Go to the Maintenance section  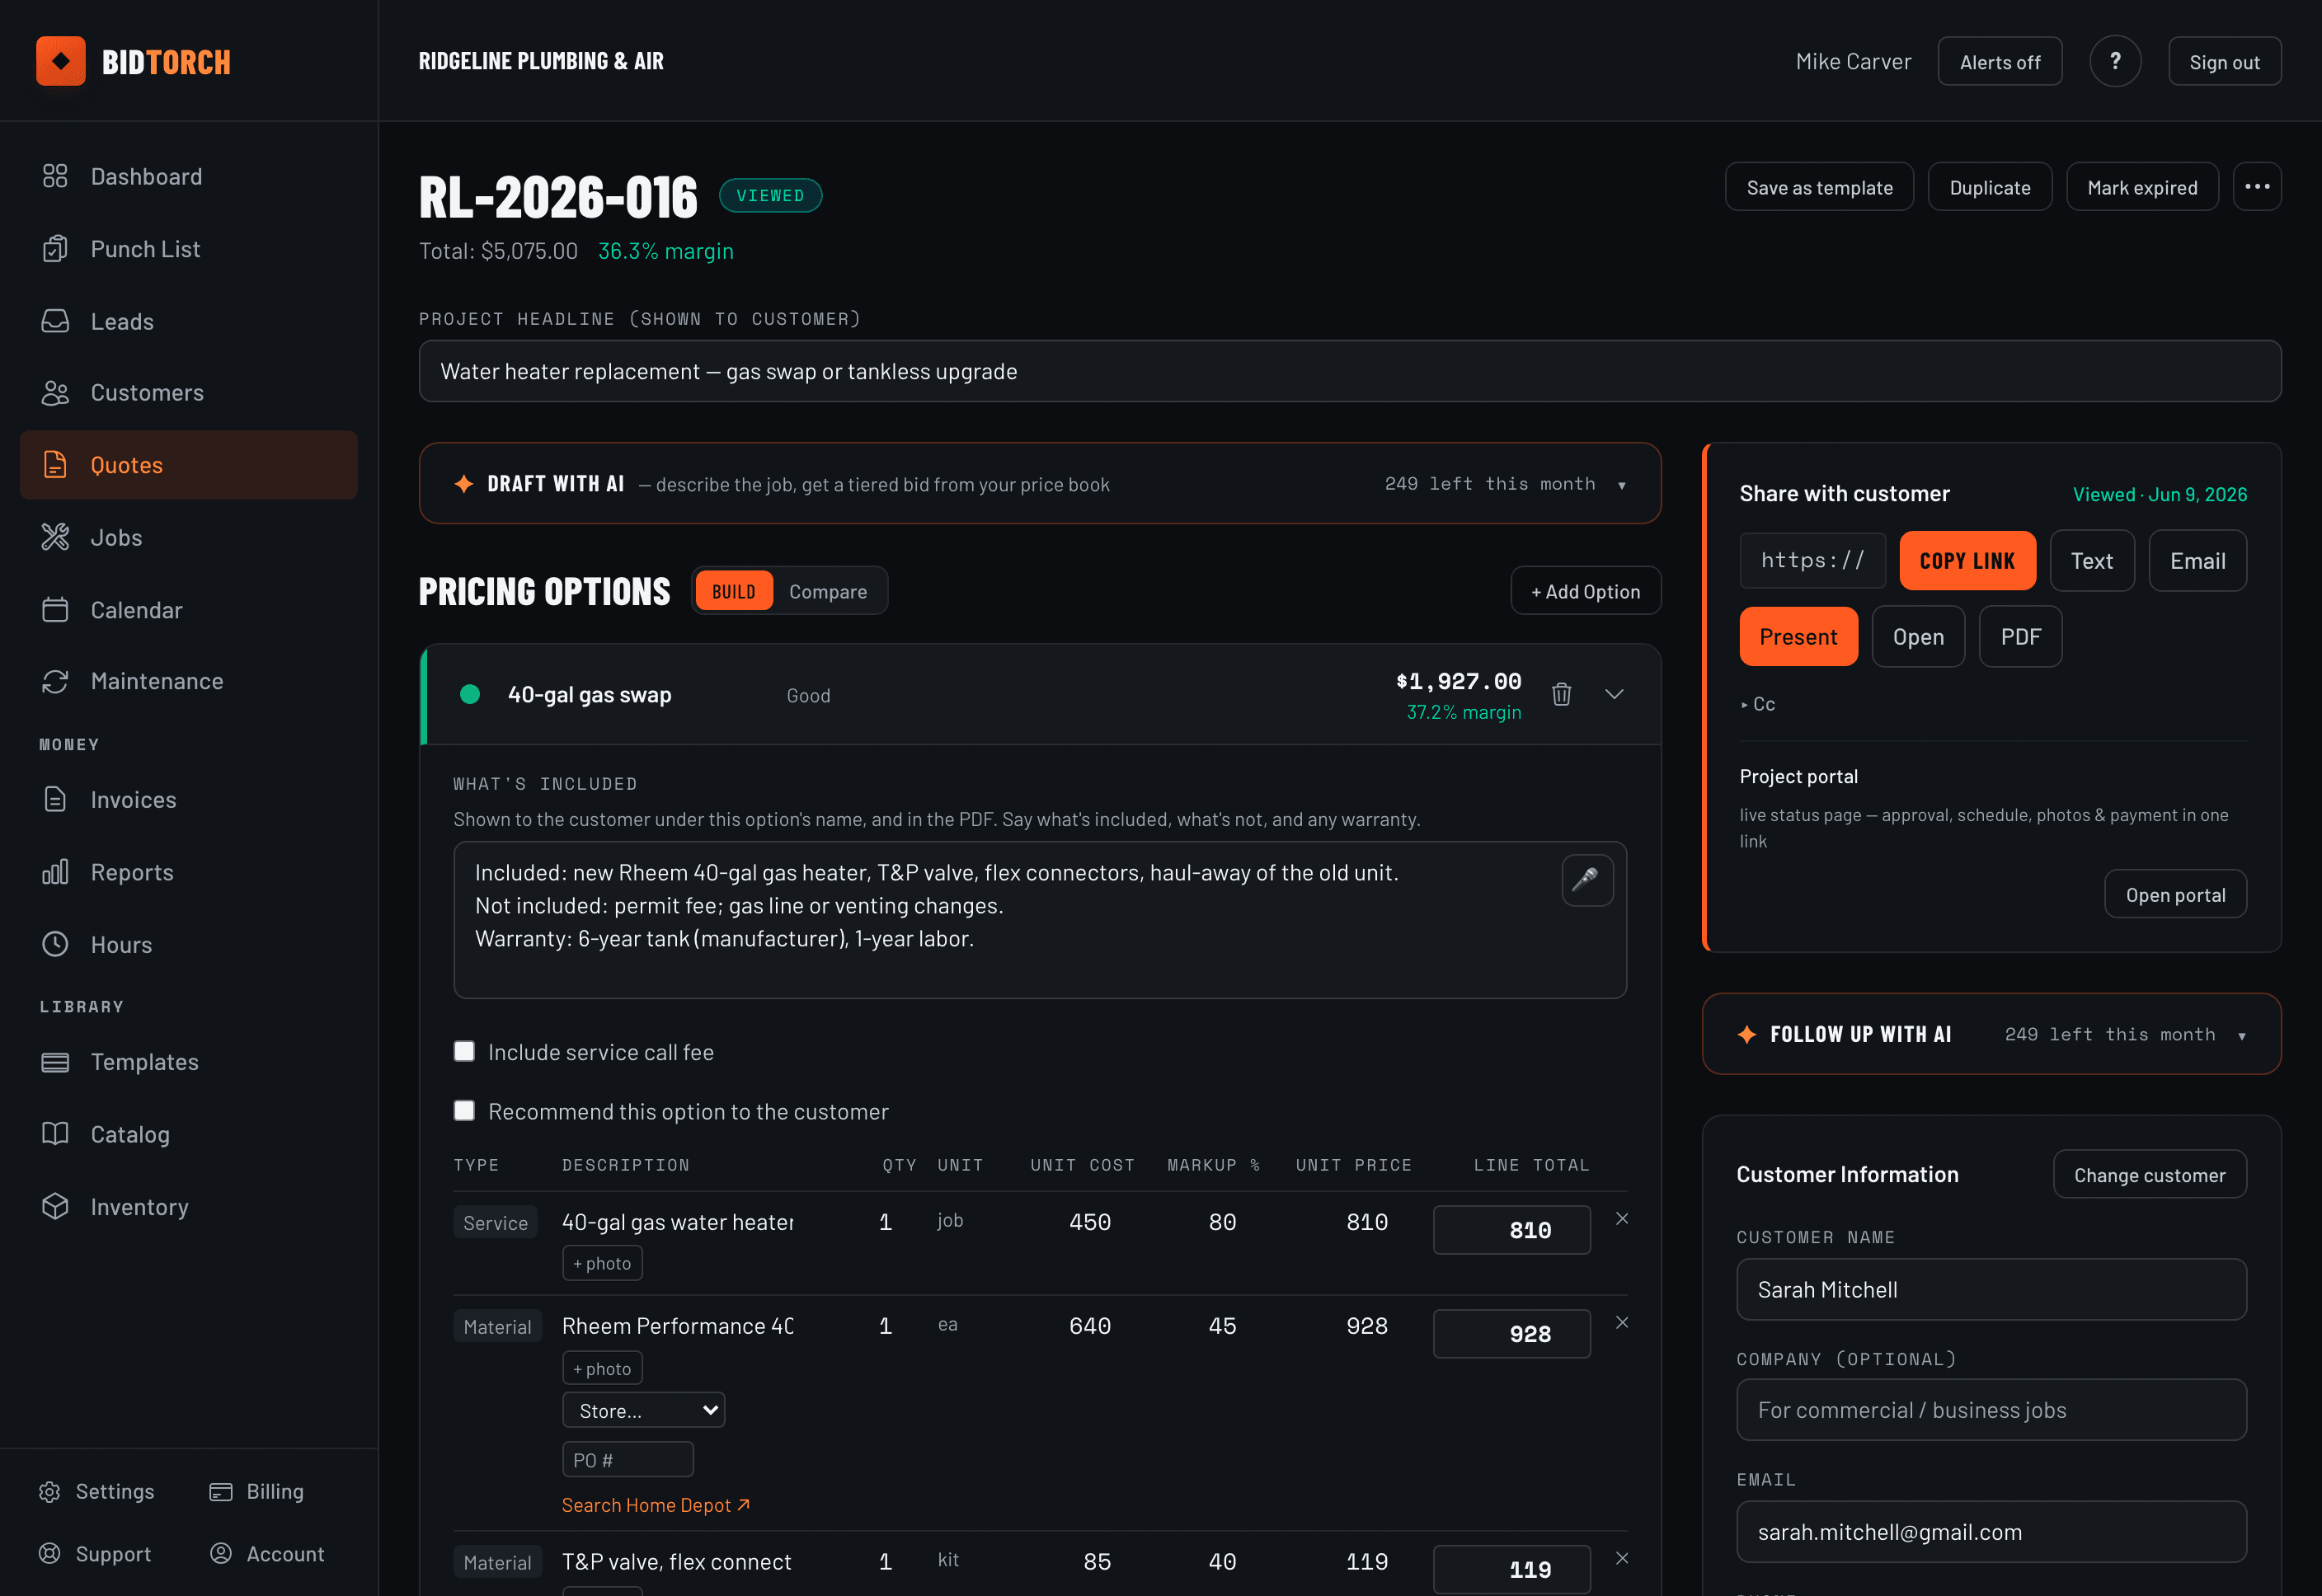[x=188, y=681]
